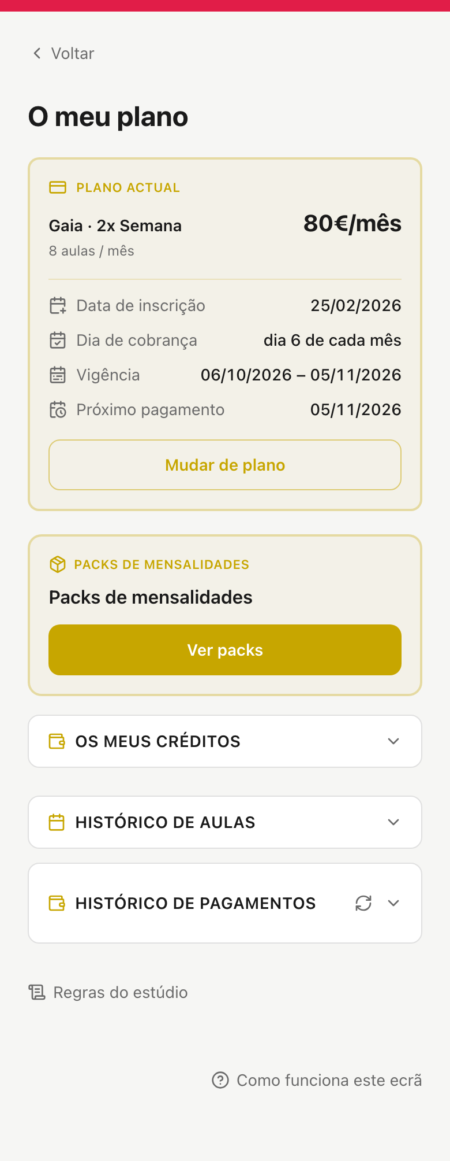The width and height of the screenshot is (450, 1161).
Task: Click the wallet icon beside Os Meus Créditos
Action: coord(57,741)
